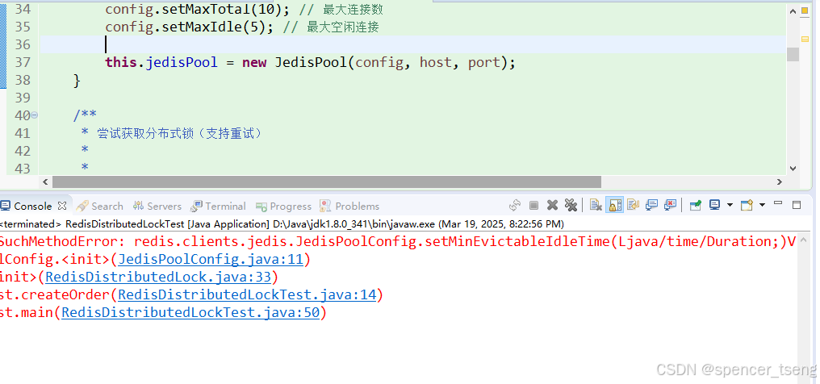Click the yellow overview ruler annotation near line 35
820x384 pixels.
pyautogui.click(x=805, y=39)
